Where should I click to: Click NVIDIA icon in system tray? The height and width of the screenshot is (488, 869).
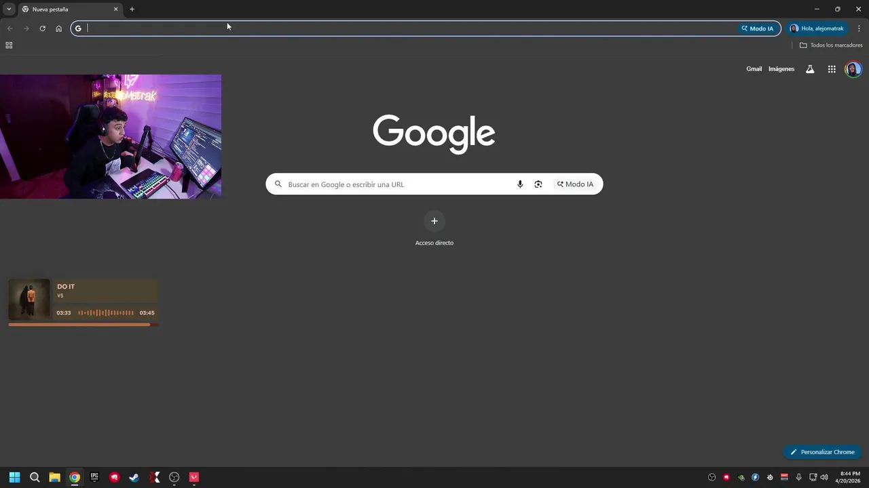point(741,477)
